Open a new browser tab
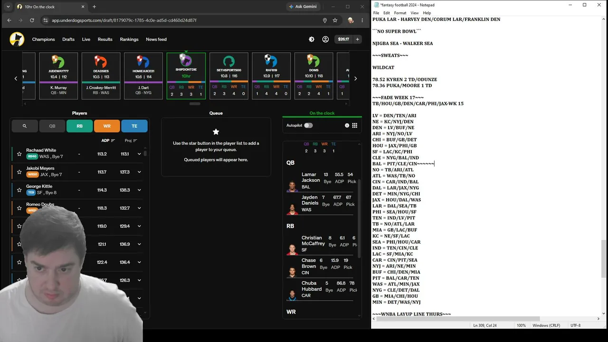This screenshot has height=342, width=608. (94, 7)
